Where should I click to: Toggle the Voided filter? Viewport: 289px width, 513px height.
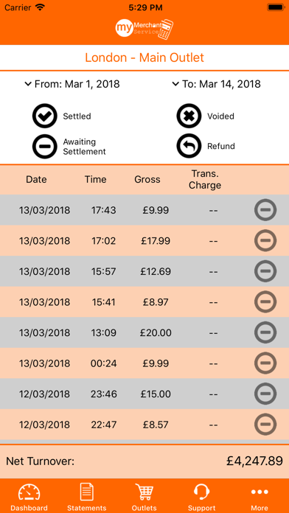(189, 116)
